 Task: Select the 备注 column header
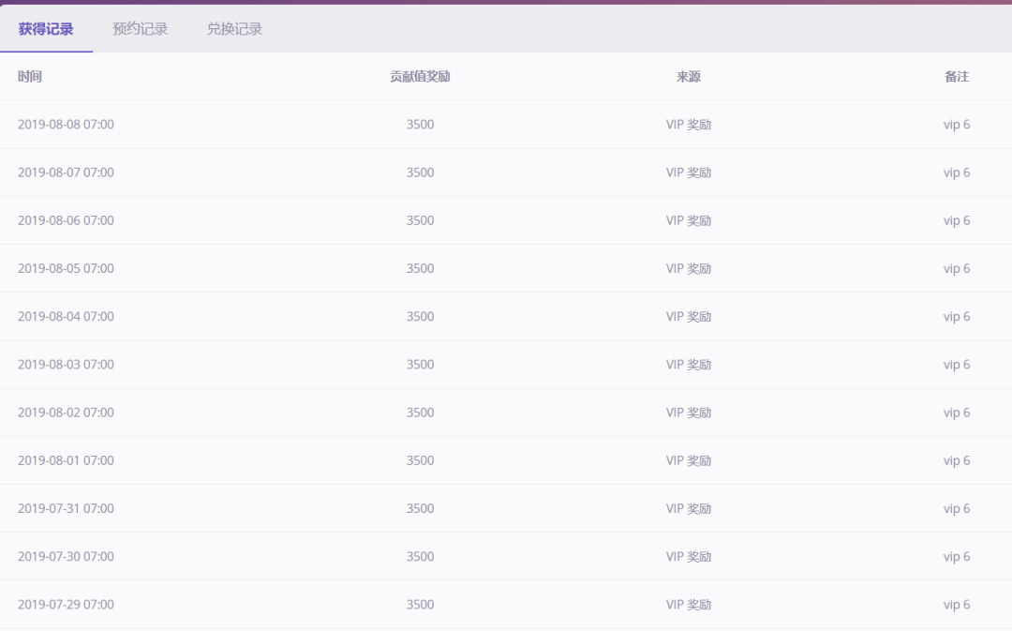tap(957, 76)
